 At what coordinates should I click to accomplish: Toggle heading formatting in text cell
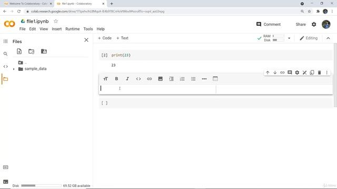105,79
